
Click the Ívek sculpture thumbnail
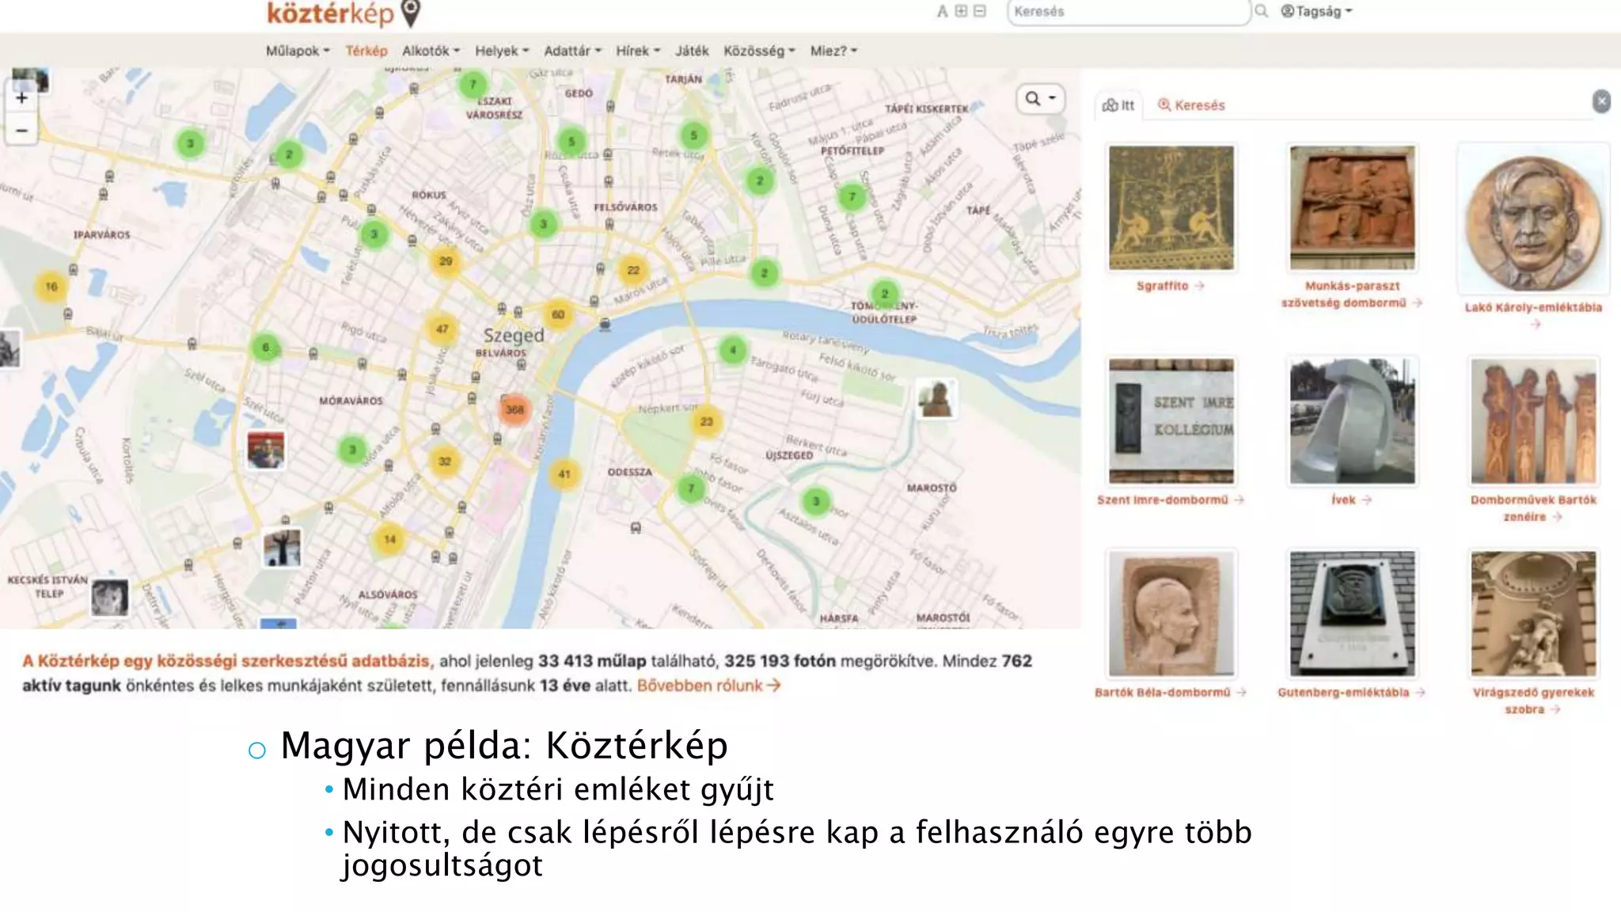coord(1352,420)
